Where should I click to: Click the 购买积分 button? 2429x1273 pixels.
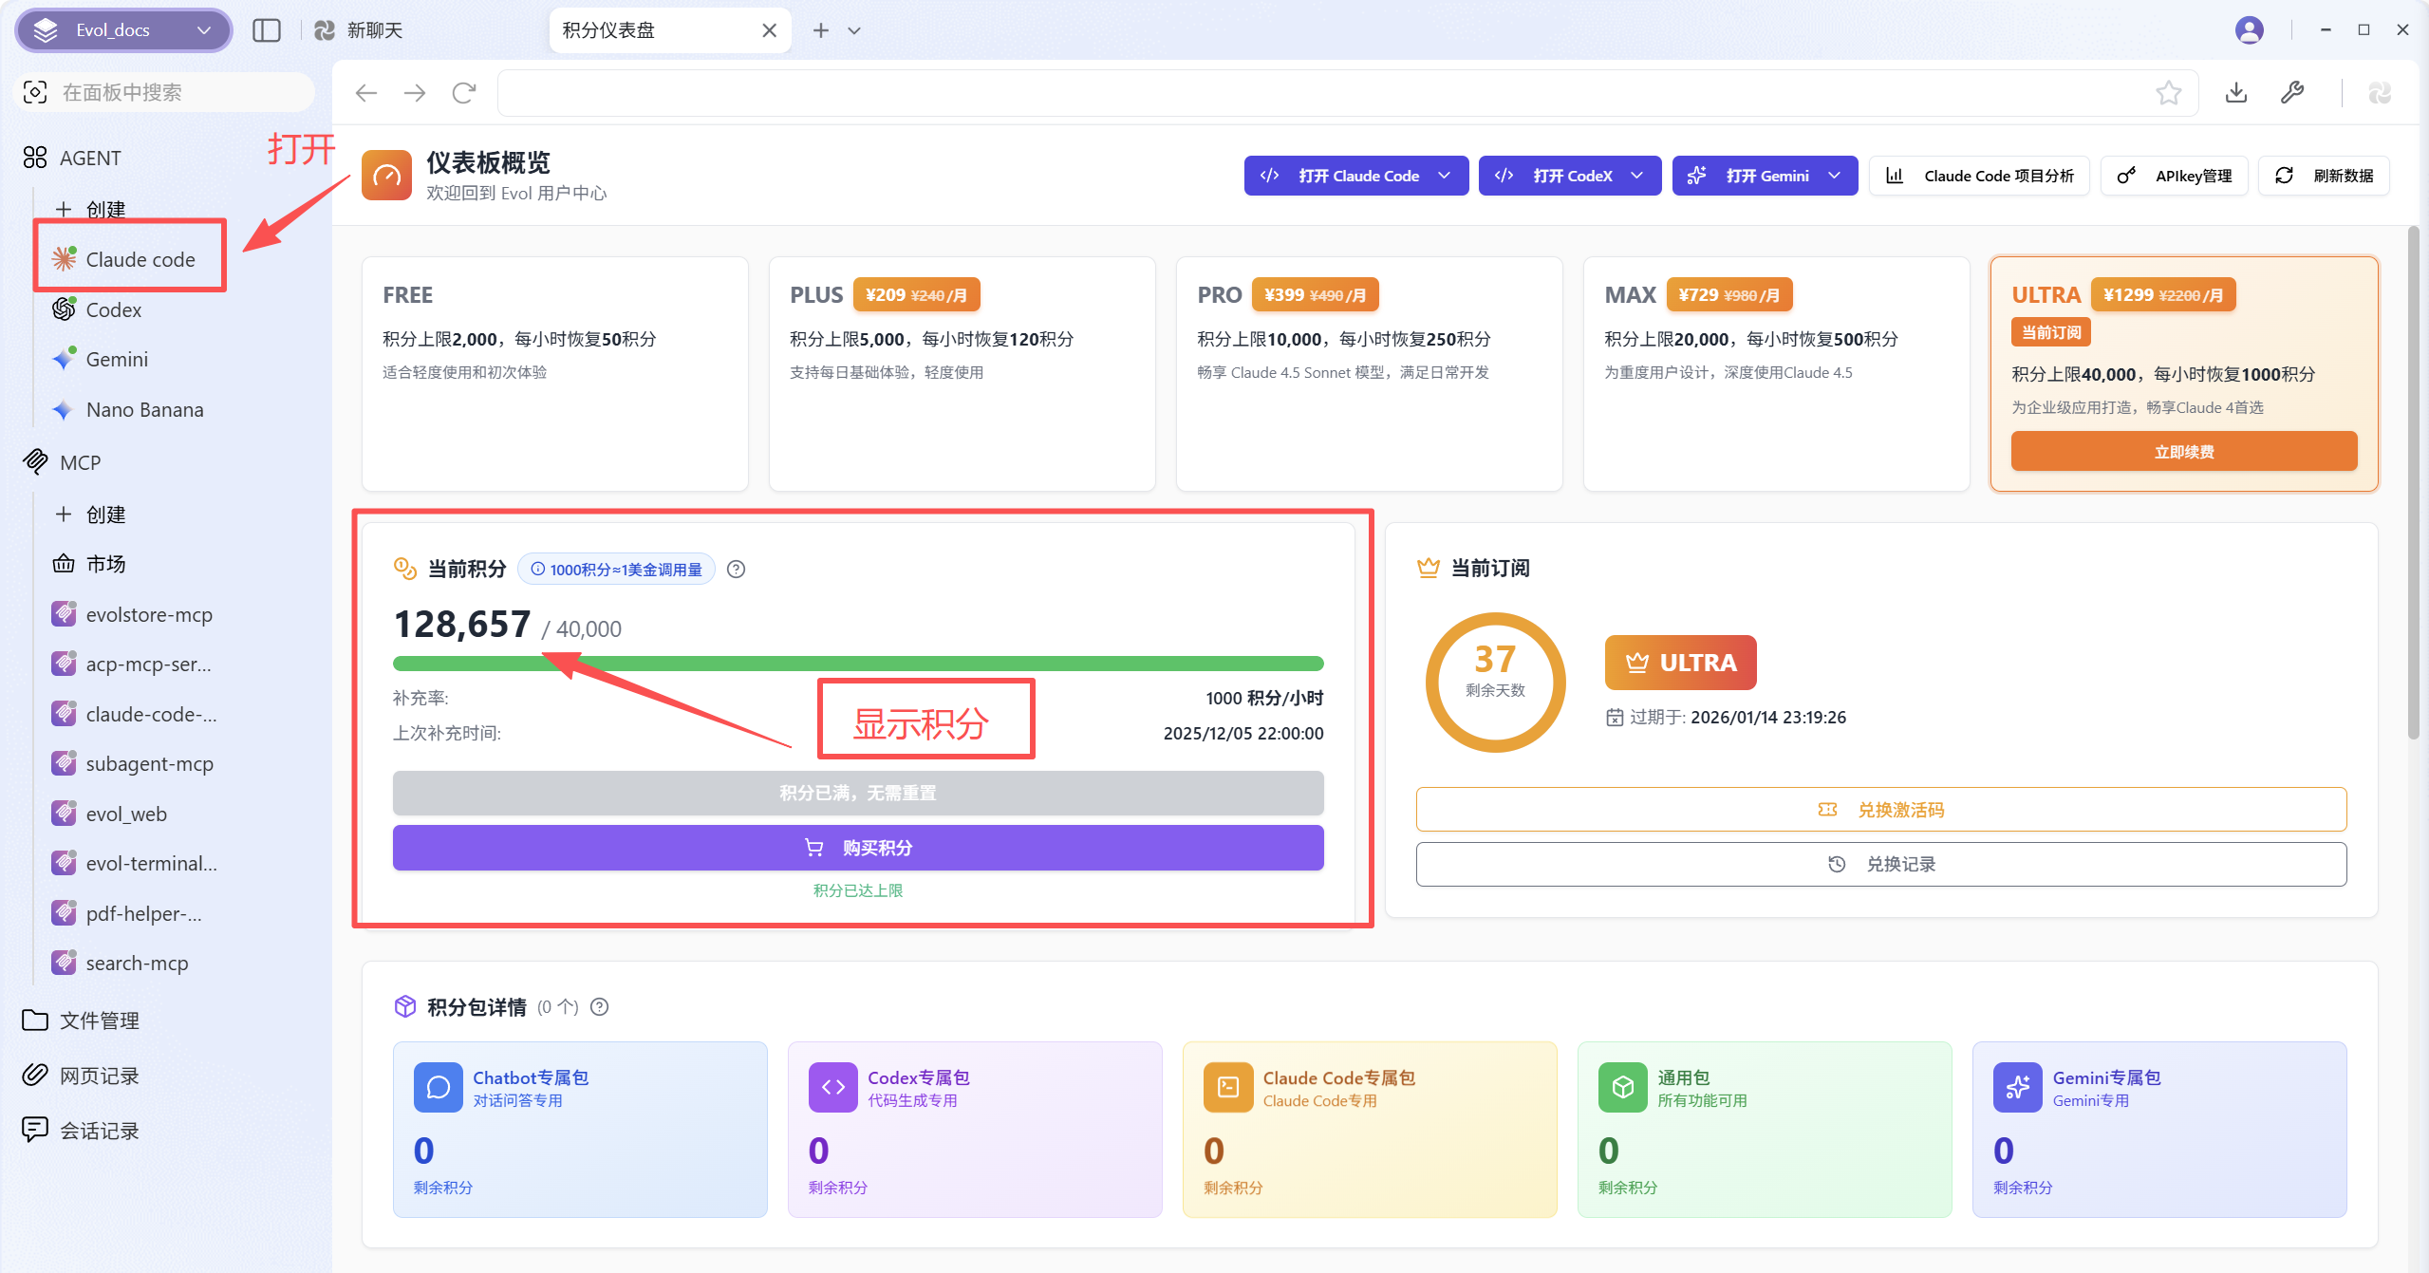[858, 848]
